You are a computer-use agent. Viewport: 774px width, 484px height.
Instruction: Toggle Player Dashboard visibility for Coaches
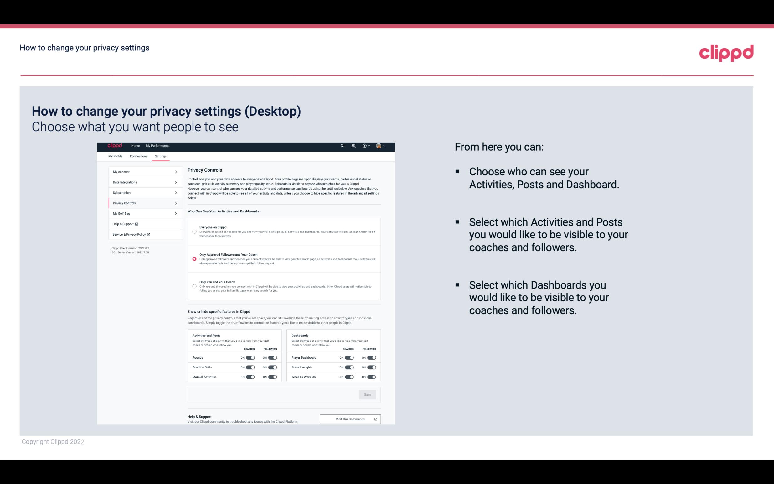point(349,357)
